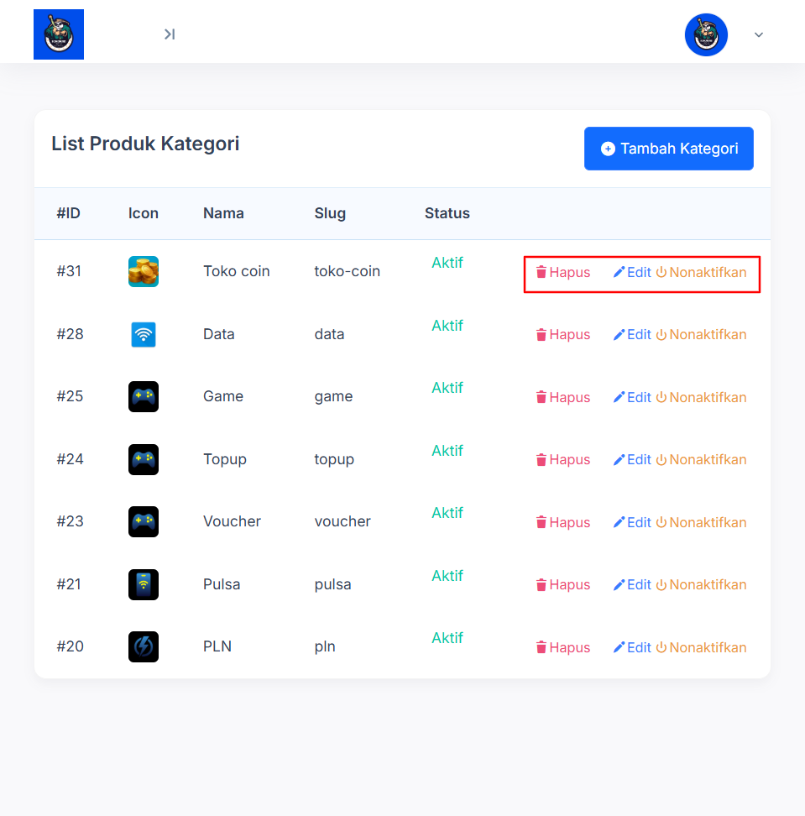Edit the Data category
The width and height of the screenshot is (805, 816).
(x=632, y=335)
